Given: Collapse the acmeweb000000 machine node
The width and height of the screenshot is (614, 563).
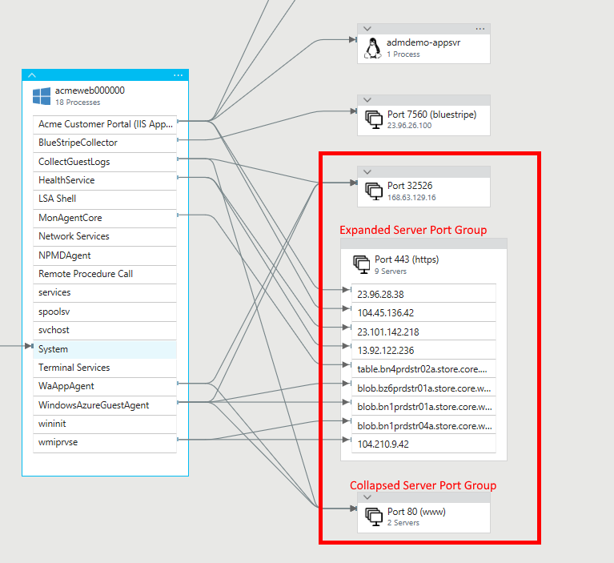Looking at the screenshot, I should tap(32, 75).
